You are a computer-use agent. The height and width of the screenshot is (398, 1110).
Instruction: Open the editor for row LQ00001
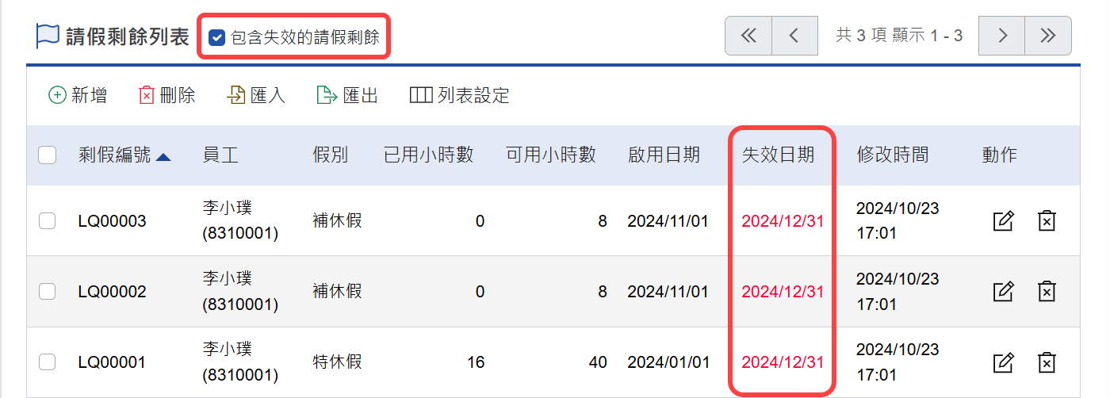point(1004,362)
